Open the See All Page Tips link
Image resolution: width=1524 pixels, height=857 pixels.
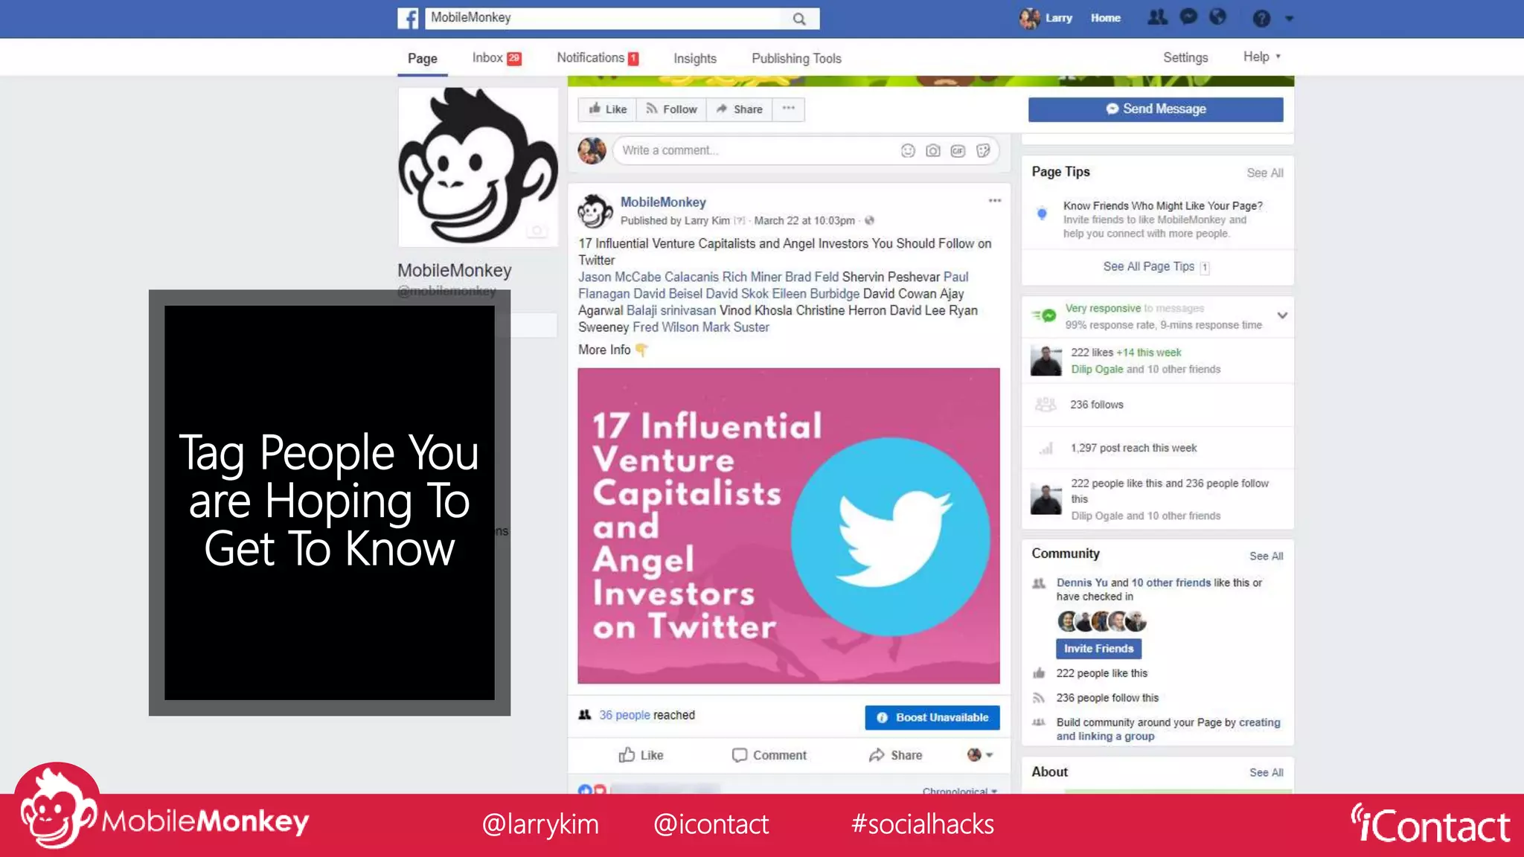(x=1149, y=266)
